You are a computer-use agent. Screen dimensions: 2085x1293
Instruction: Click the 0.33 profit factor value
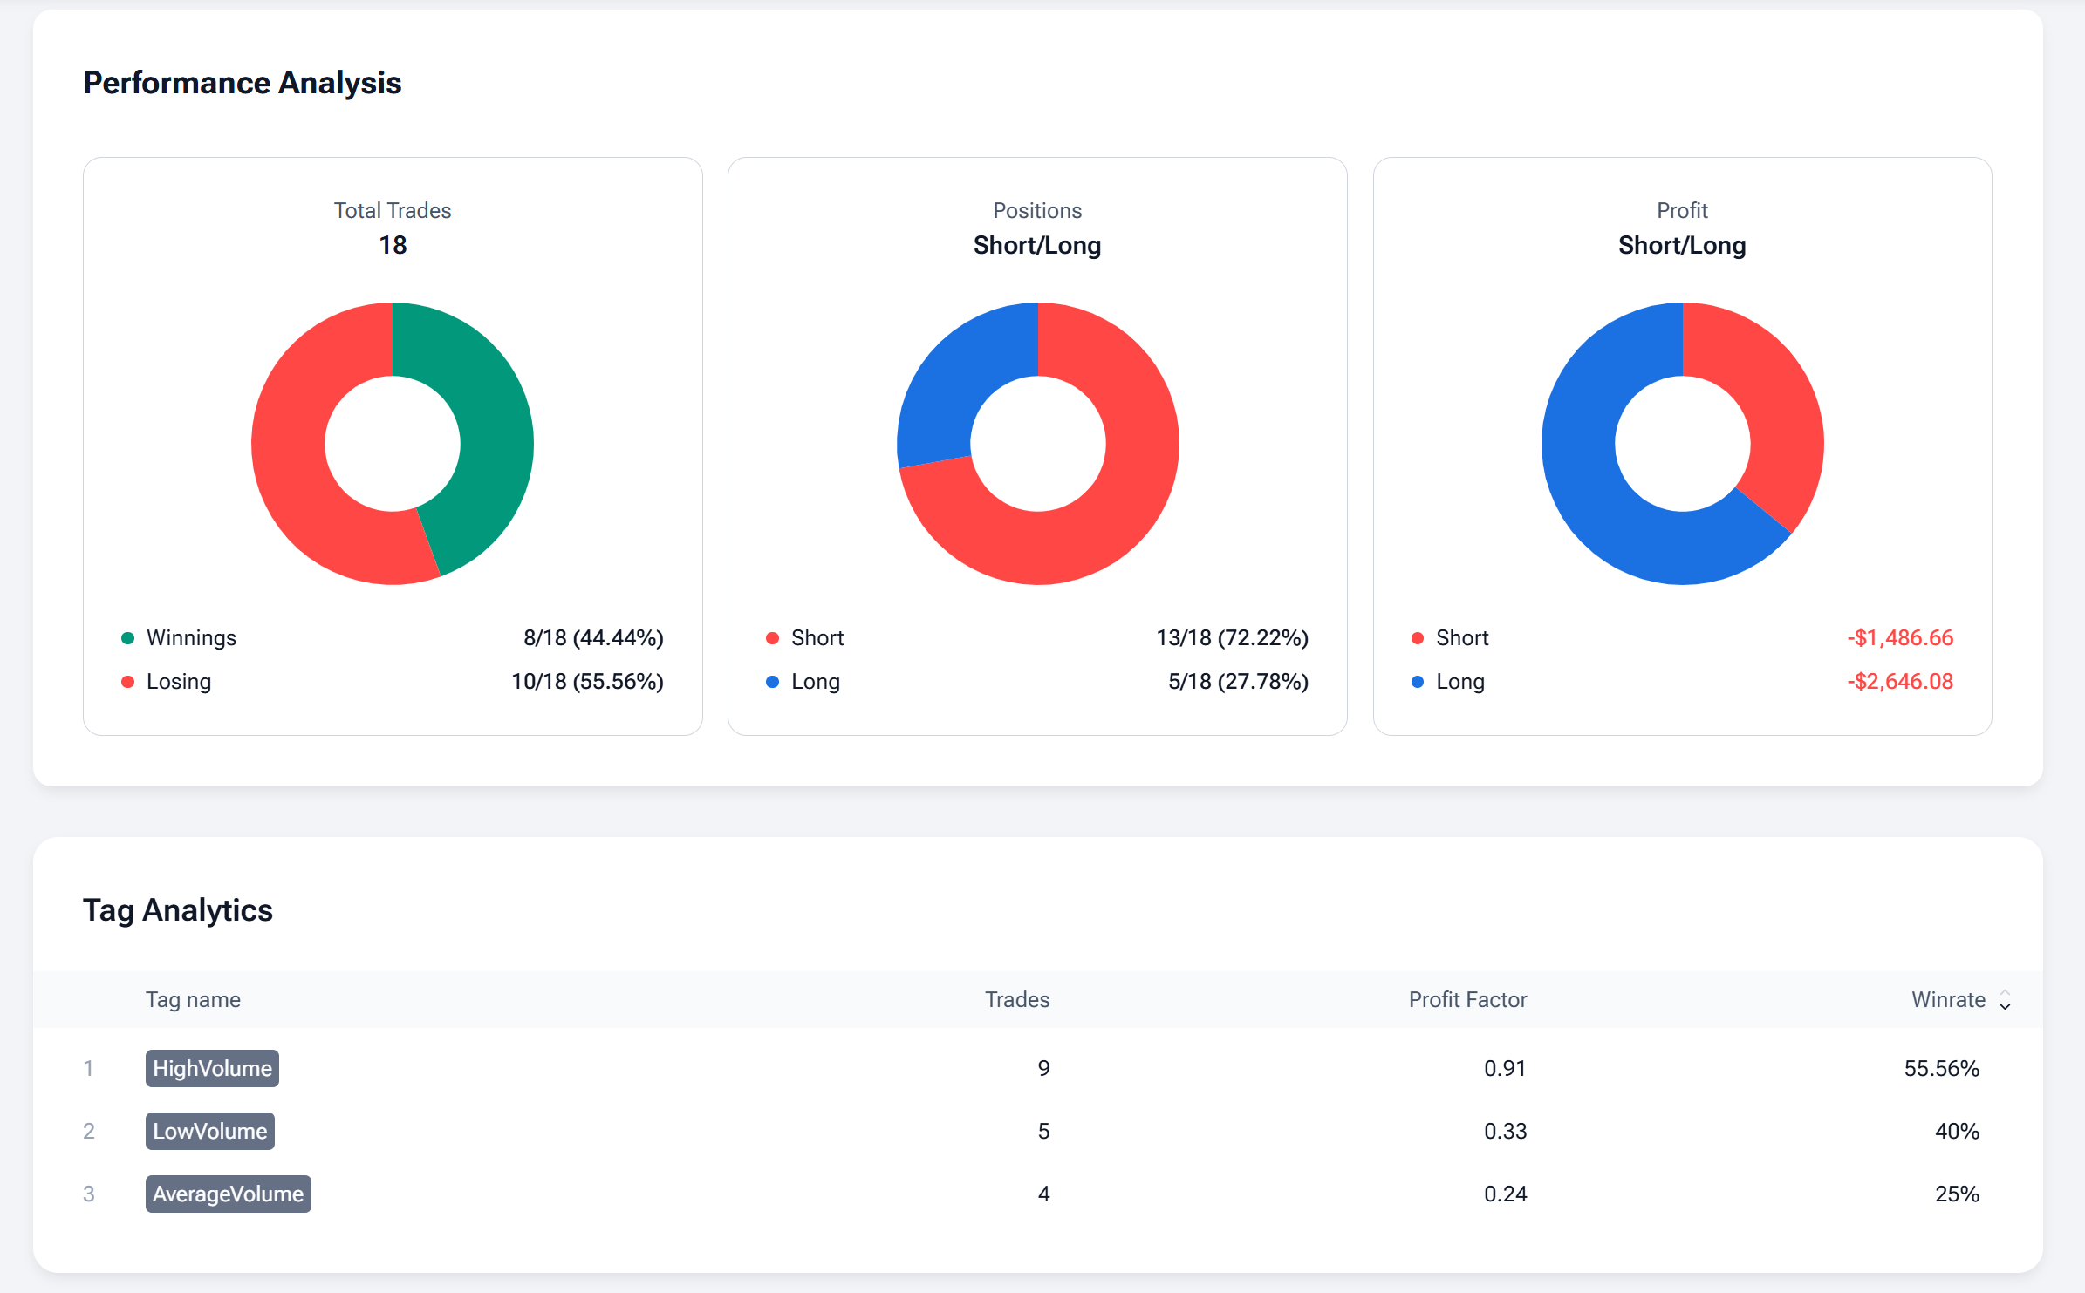coord(1505,1131)
